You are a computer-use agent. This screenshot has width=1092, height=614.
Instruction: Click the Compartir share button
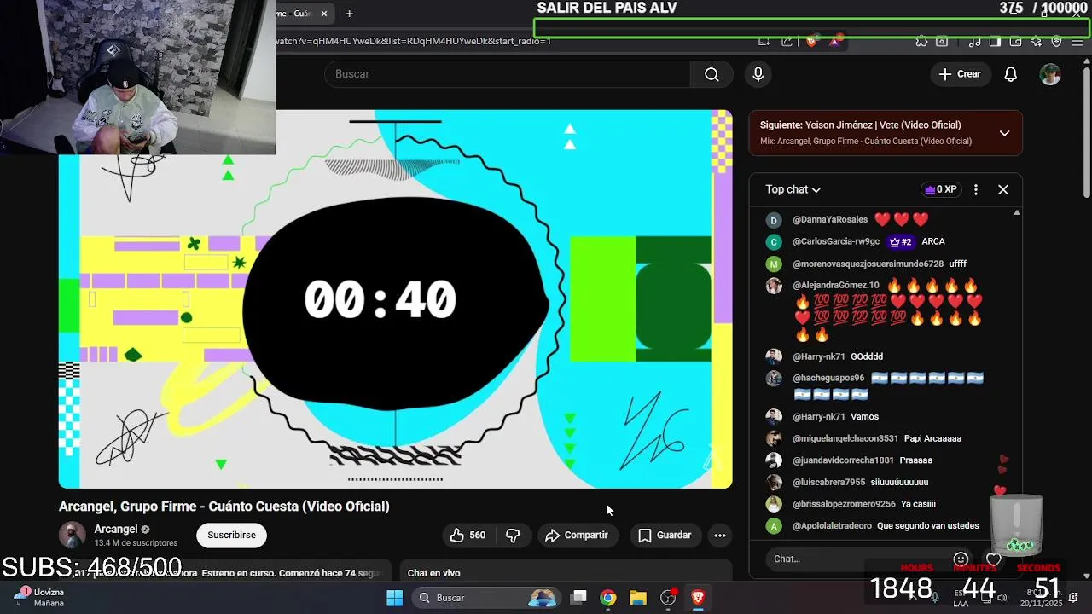[x=577, y=535]
